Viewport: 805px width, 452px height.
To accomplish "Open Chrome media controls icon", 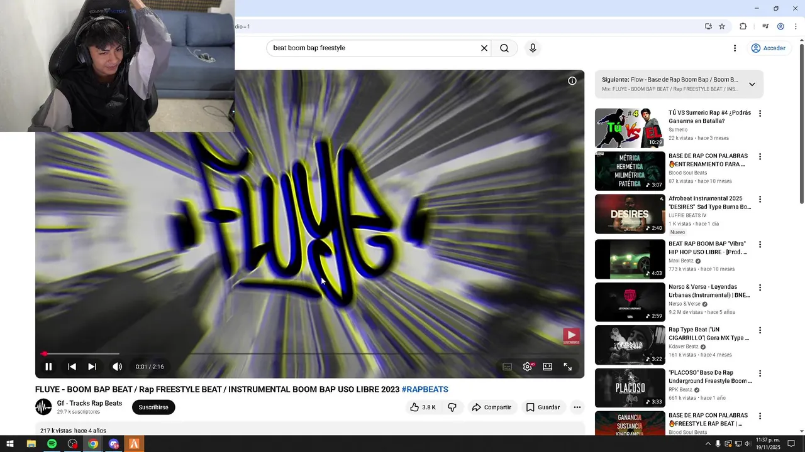I will (x=765, y=26).
